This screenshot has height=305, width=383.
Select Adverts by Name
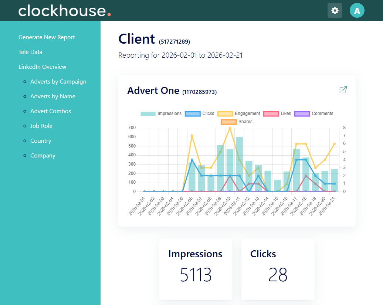click(x=53, y=96)
